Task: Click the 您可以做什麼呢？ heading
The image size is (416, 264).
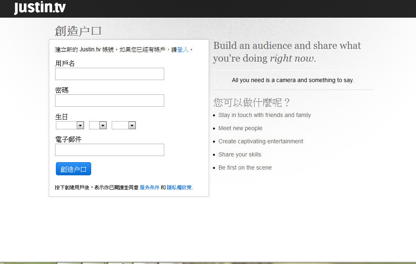Action: coord(252,102)
